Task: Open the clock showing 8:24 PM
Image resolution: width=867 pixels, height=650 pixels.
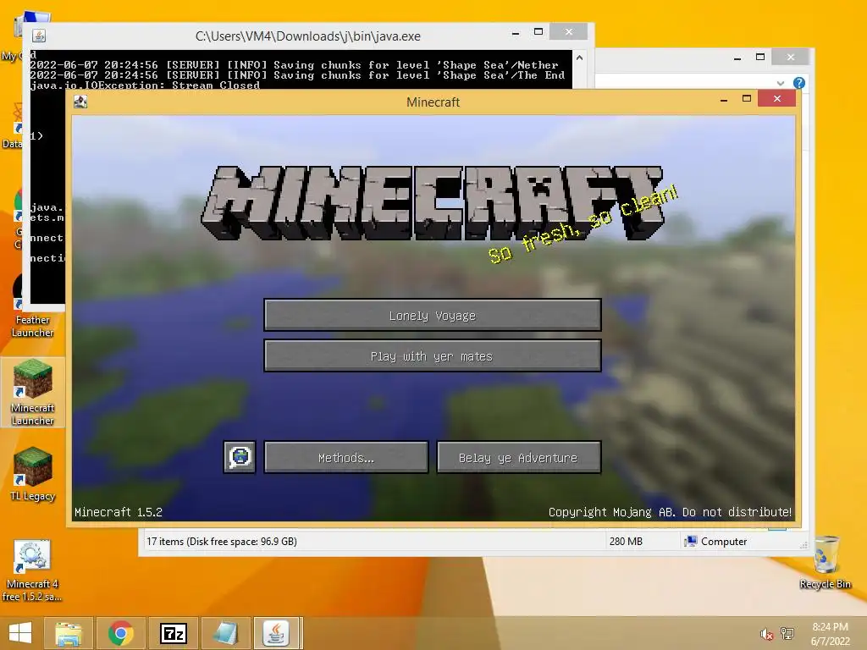Action: point(830,634)
